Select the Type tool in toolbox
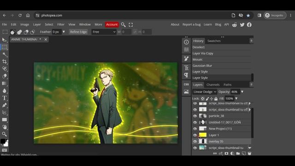Screen dimensions: 295x166 pyautogui.click(x=4, y=98)
